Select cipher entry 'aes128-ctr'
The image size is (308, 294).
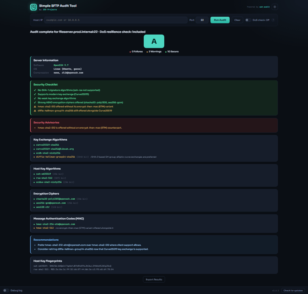(43, 207)
